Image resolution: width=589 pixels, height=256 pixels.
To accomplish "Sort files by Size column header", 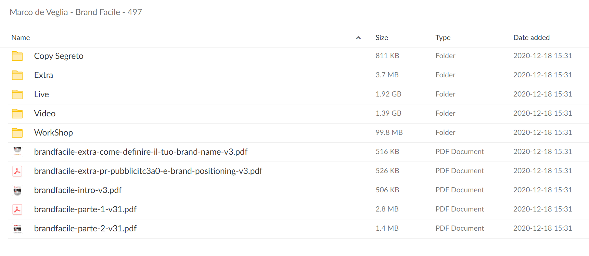I will click(382, 38).
